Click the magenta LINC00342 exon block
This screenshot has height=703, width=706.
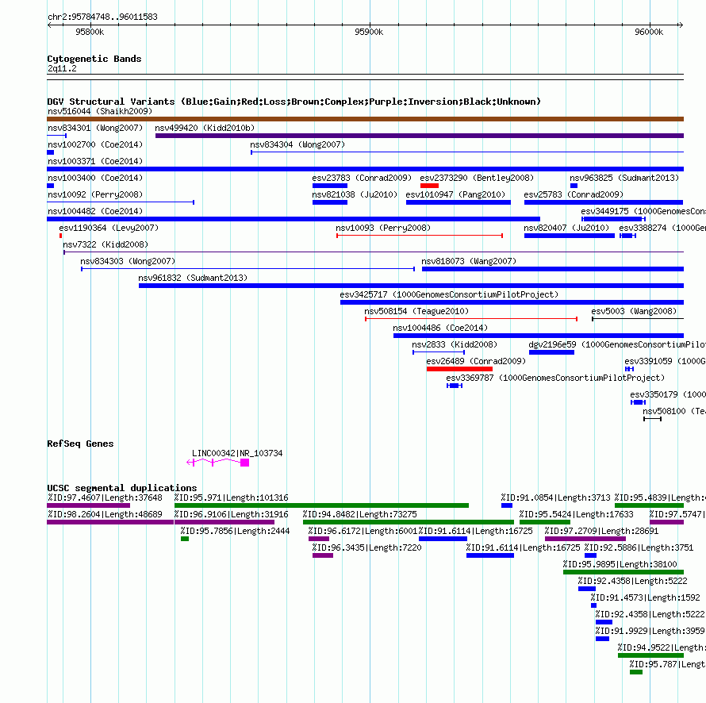pos(244,463)
